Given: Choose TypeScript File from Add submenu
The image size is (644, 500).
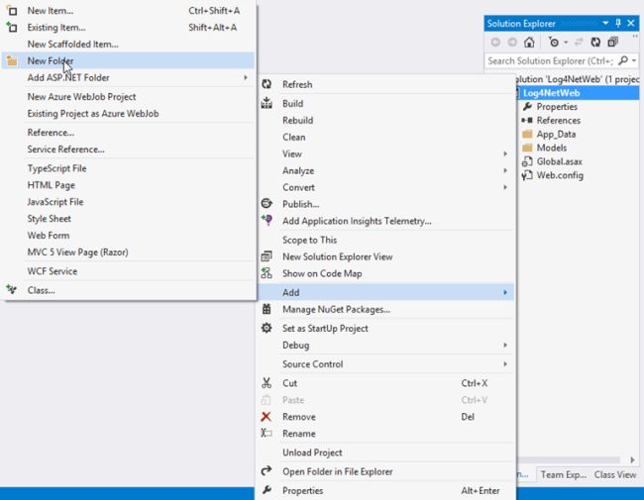Looking at the screenshot, I should [x=129, y=168].
